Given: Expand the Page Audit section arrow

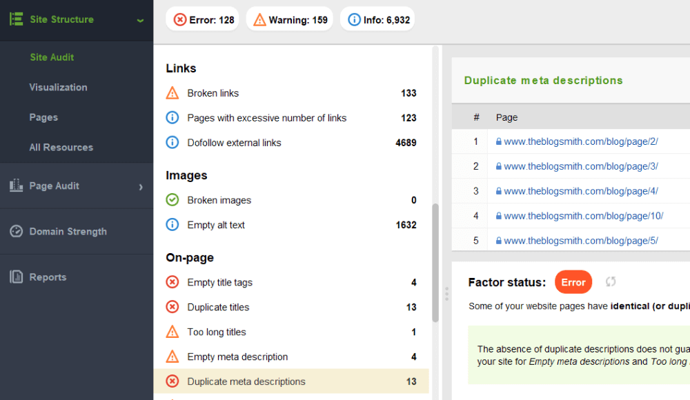Looking at the screenshot, I should (x=141, y=186).
